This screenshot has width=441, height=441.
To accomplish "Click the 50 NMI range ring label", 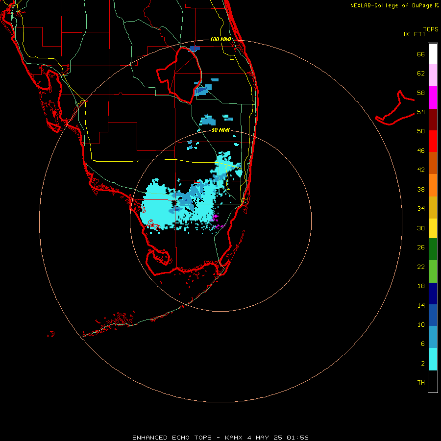I will (220, 130).
